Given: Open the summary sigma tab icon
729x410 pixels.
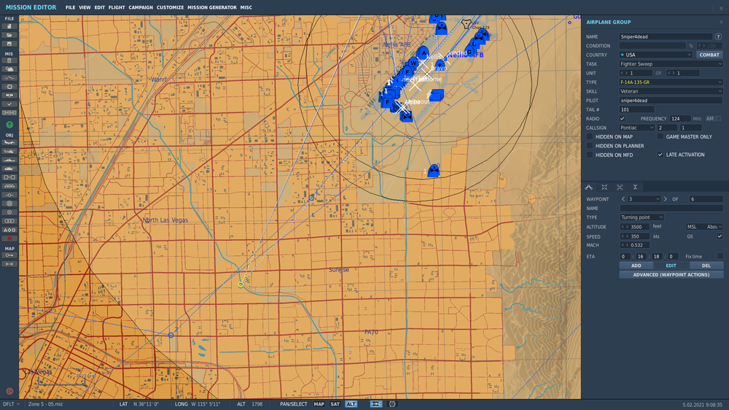Looking at the screenshot, I should coord(635,187).
